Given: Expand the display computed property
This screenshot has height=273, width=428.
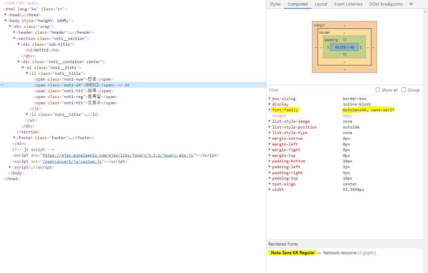Looking at the screenshot, I should pyautogui.click(x=270, y=104).
